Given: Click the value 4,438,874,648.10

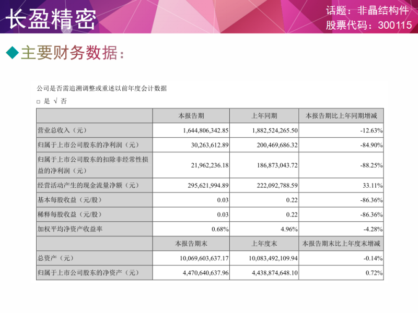Looking at the screenshot, I should point(275,273).
